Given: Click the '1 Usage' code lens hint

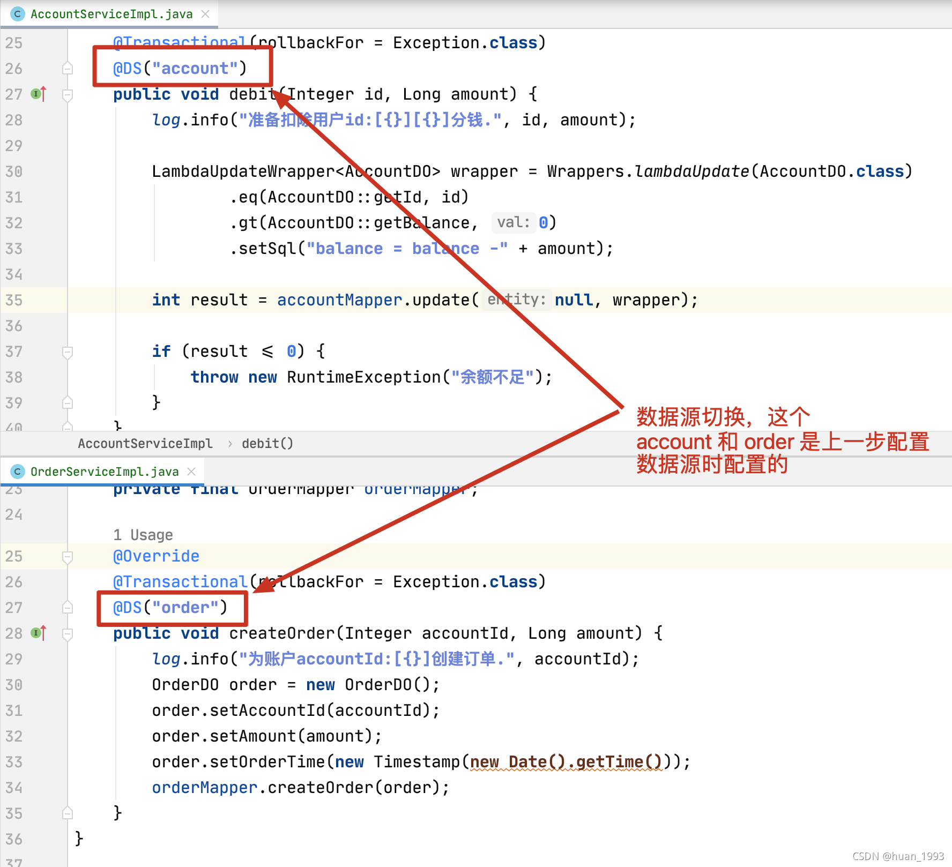Looking at the screenshot, I should tap(143, 535).
